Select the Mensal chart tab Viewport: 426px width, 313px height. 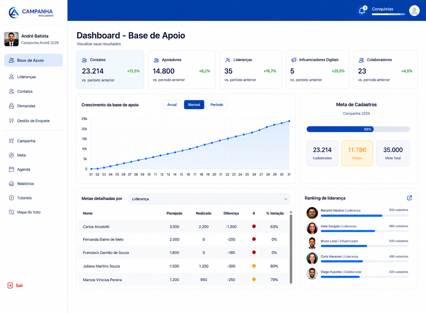coord(194,105)
